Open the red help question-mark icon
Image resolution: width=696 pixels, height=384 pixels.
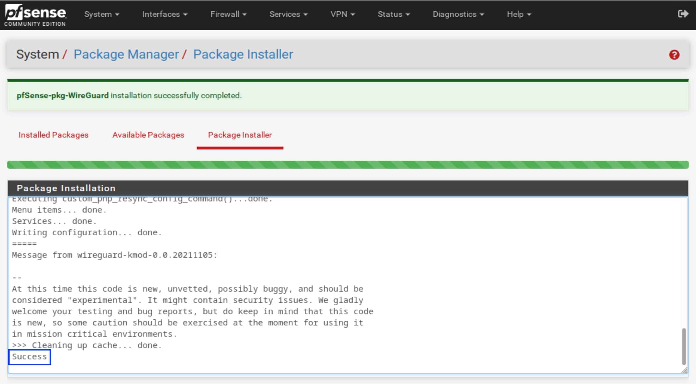coord(674,55)
